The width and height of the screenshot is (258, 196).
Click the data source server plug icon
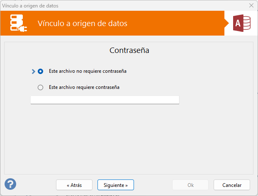click(x=19, y=24)
